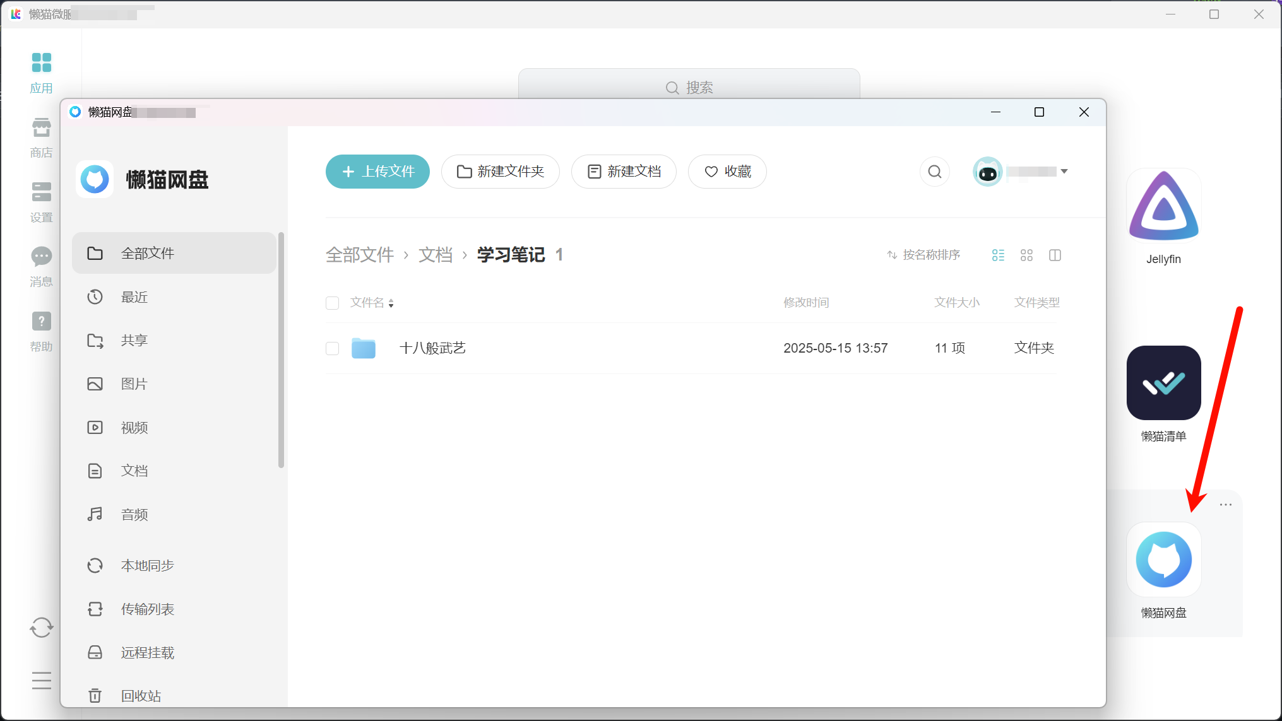The width and height of the screenshot is (1282, 721).
Task: Open the 十八般武艺 folder icon
Action: tap(364, 348)
